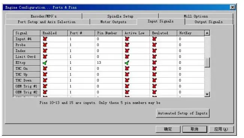244x138 pixels.
Task: Click the 确定 confirm button
Action: click(168, 129)
